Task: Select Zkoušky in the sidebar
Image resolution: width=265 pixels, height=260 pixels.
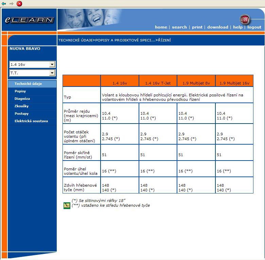Action: click(x=21, y=106)
